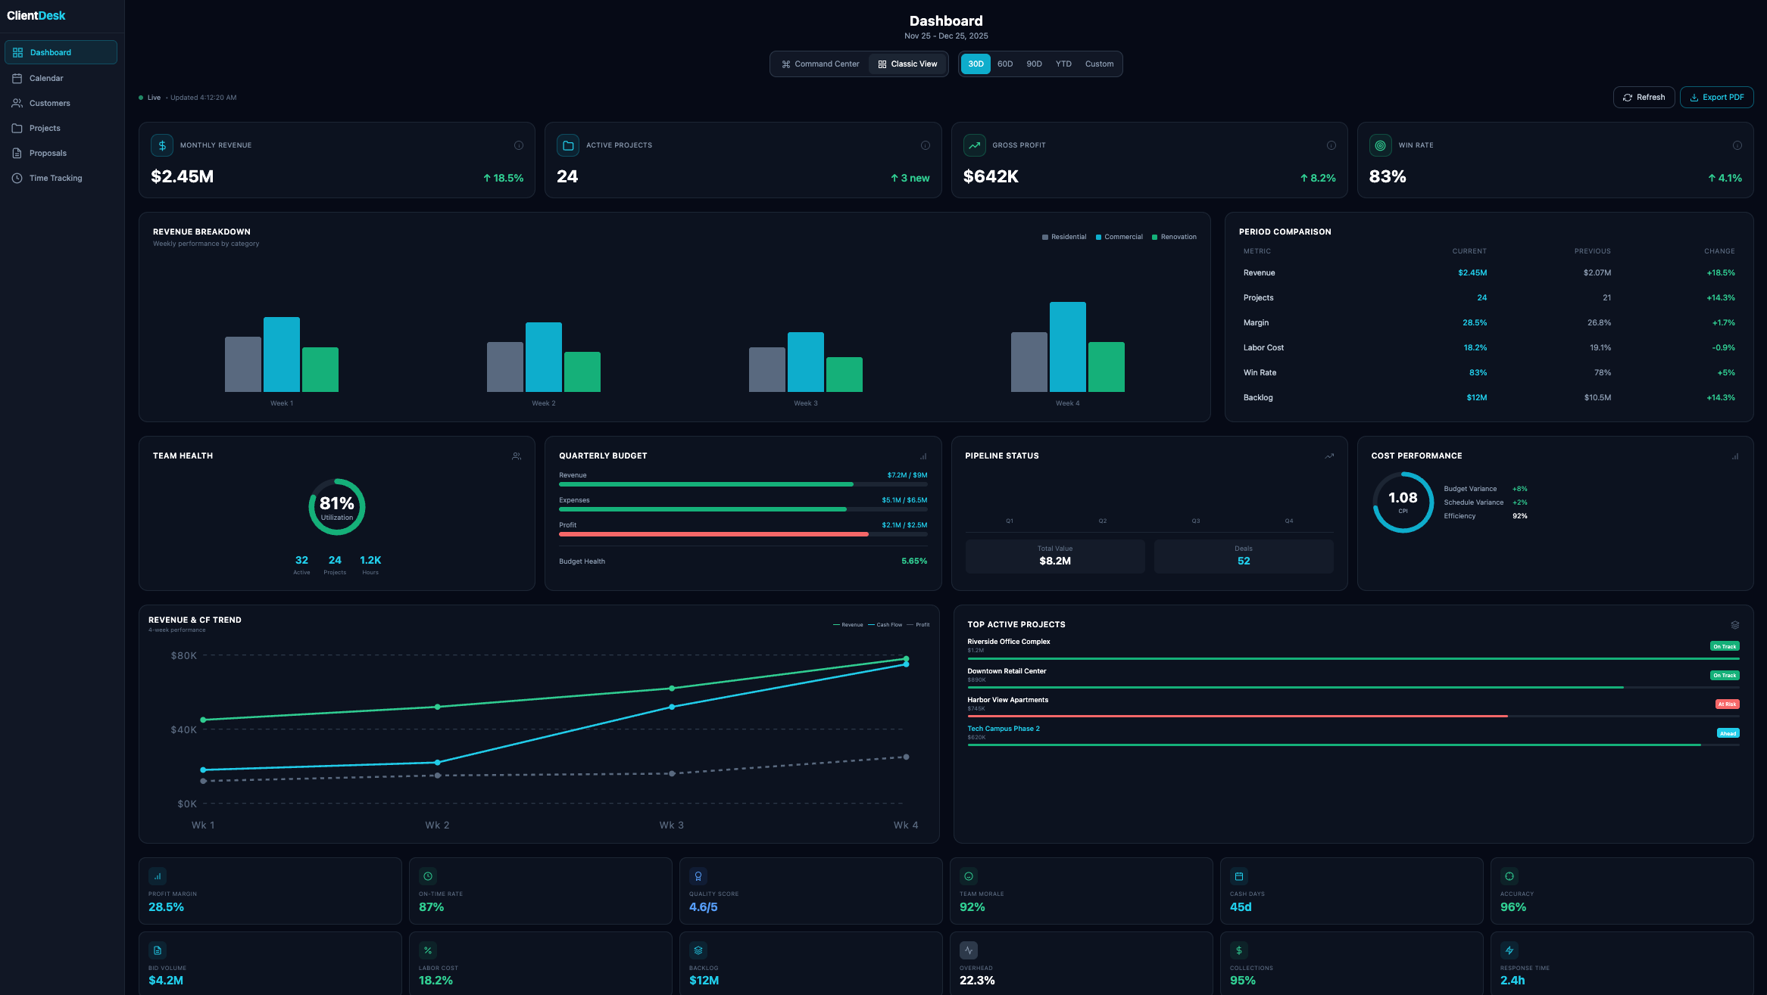
Task: Open the Calendar sidebar icon
Action: point(18,78)
